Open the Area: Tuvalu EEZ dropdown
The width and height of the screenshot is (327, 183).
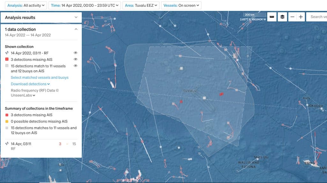[141, 5]
